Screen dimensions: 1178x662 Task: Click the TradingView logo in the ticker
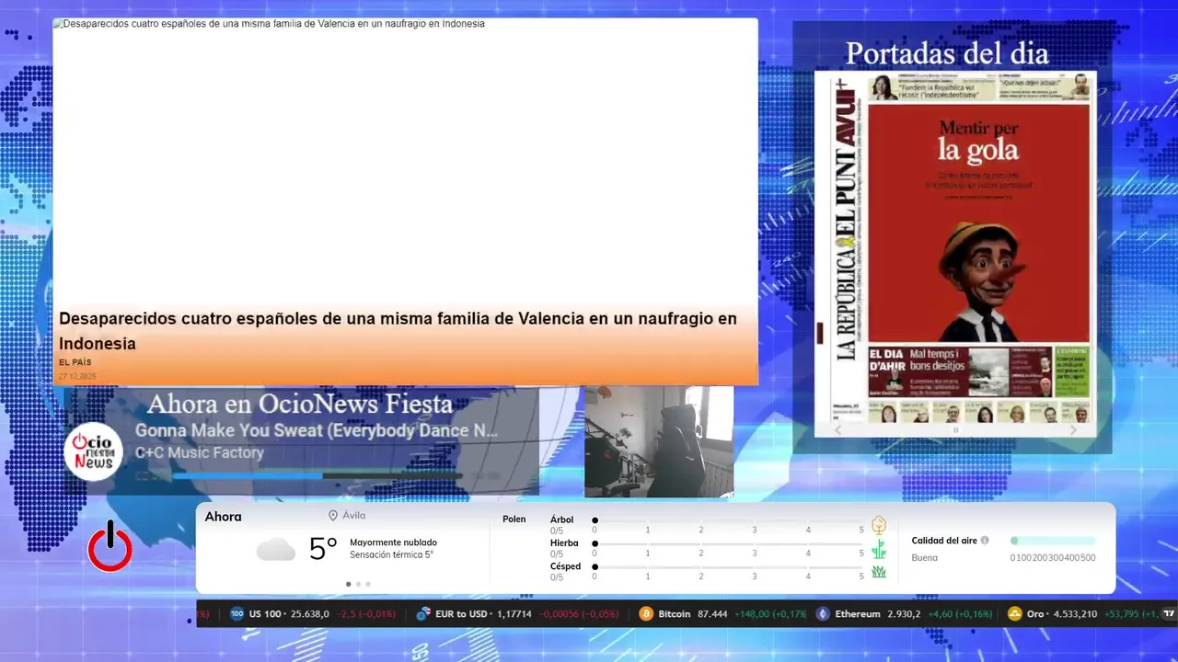(1170, 613)
